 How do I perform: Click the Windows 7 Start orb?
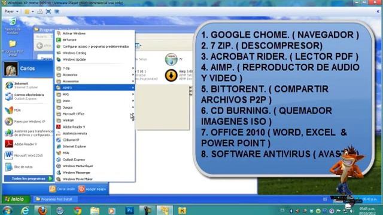click(7, 210)
